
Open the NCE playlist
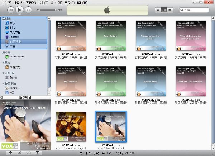click(x=10, y=92)
